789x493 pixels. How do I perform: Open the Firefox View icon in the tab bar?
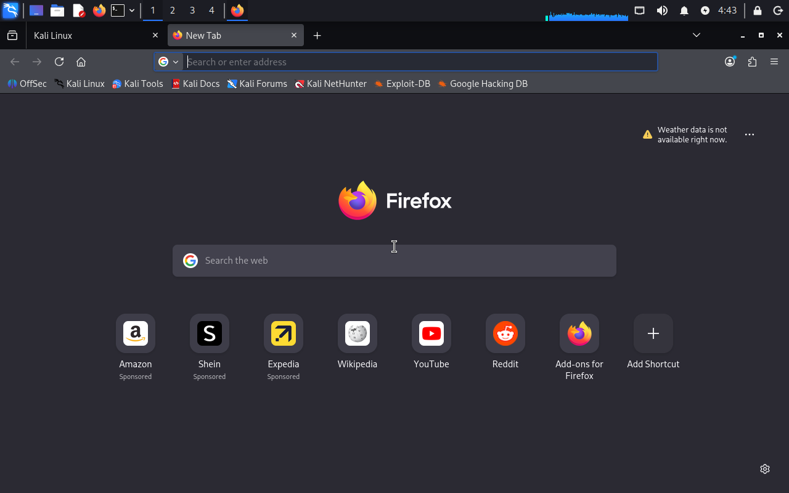(12, 35)
